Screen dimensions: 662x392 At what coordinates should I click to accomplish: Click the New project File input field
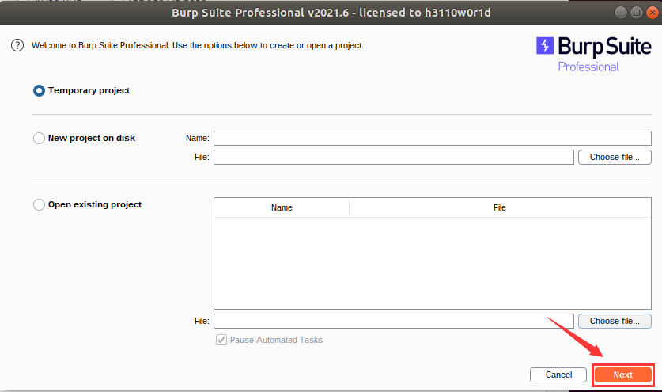[x=394, y=158]
